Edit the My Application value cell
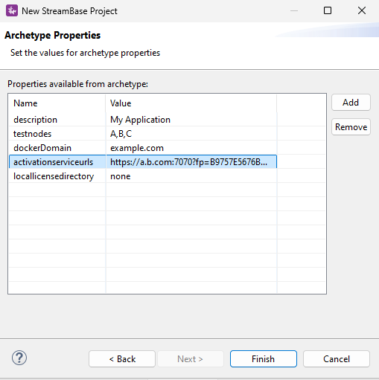This screenshot has height=380, width=379. click(191, 120)
